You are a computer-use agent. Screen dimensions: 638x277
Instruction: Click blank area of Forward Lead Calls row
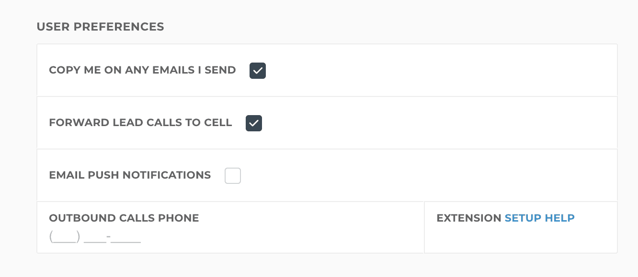[x=431, y=123]
